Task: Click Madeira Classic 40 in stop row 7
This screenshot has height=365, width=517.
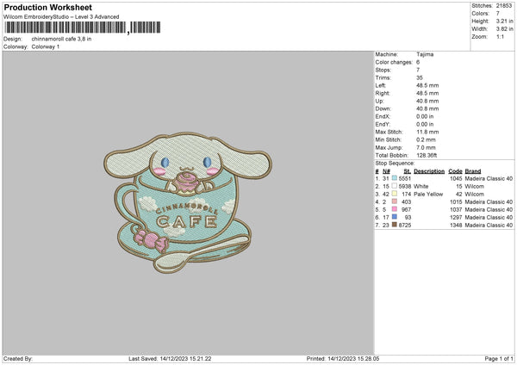Action: coord(489,225)
